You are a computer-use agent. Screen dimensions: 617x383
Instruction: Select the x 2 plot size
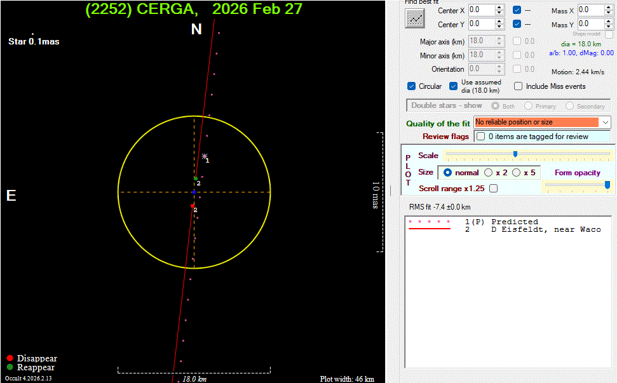[x=489, y=172]
